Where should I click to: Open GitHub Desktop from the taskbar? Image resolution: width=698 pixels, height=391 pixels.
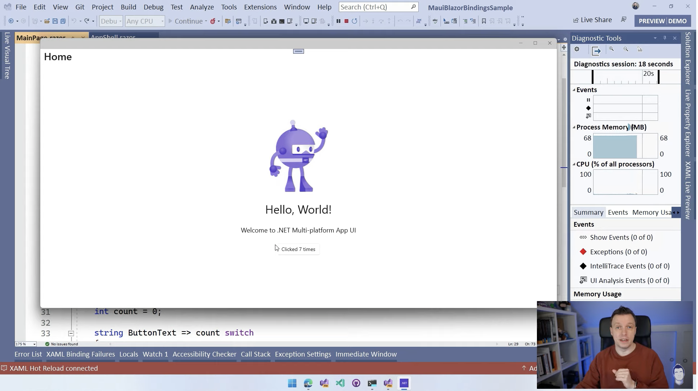[x=356, y=383]
